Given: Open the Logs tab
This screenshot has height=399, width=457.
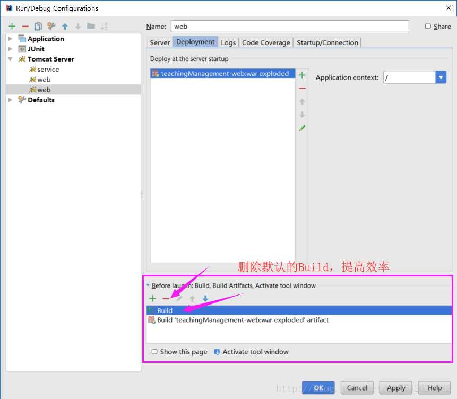Looking at the screenshot, I should (x=228, y=42).
